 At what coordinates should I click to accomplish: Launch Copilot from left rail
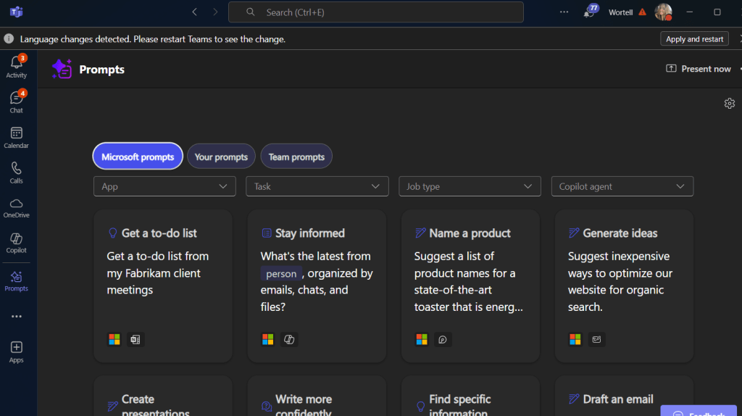[16, 243]
